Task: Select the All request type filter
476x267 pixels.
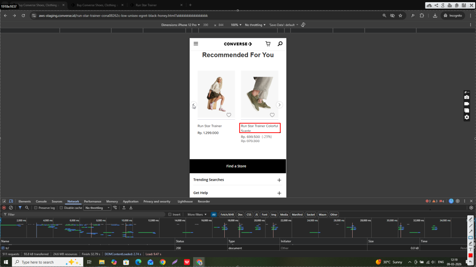Action: pyautogui.click(x=214, y=215)
